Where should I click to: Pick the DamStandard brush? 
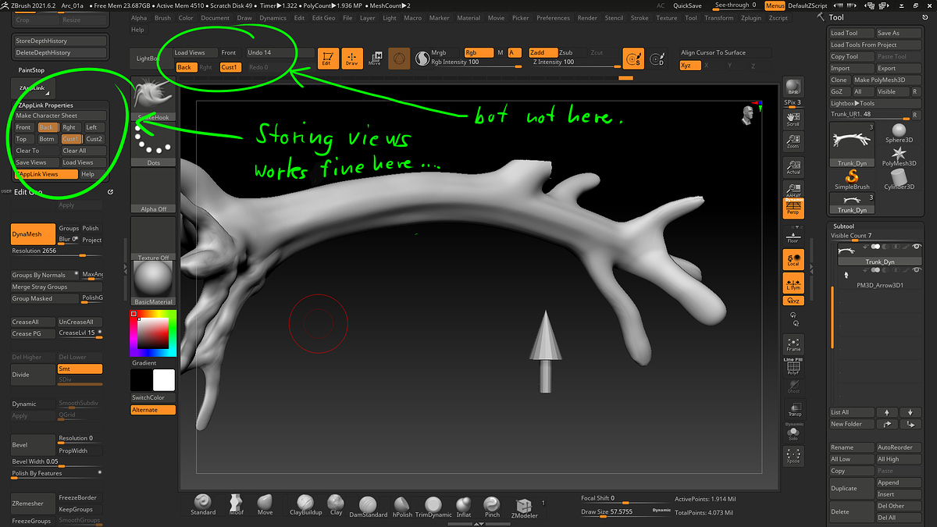pyautogui.click(x=368, y=505)
